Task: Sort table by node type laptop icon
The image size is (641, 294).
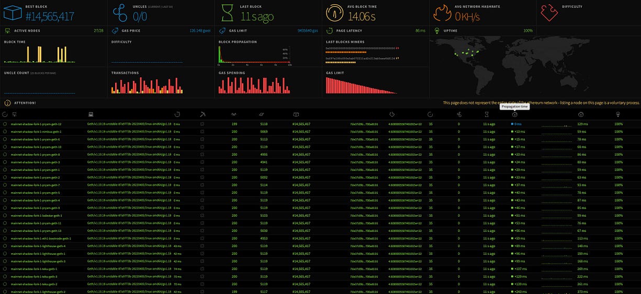Action: (90, 114)
